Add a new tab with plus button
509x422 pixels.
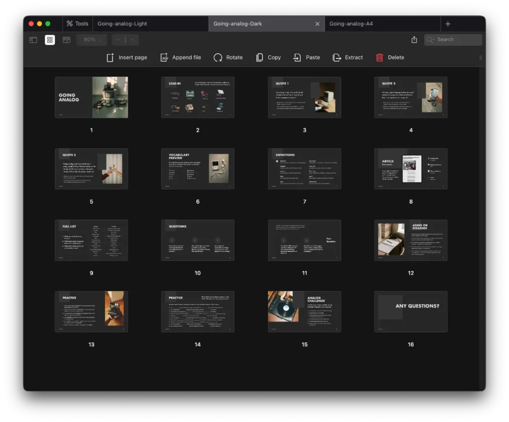[x=448, y=24]
